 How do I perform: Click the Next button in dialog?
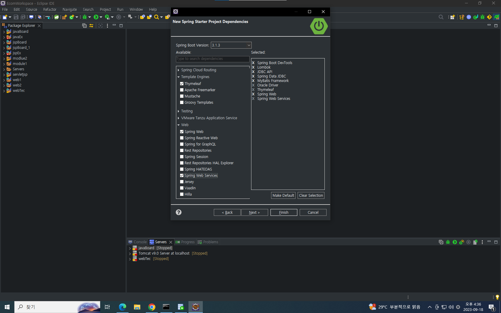pyautogui.click(x=254, y=213)
